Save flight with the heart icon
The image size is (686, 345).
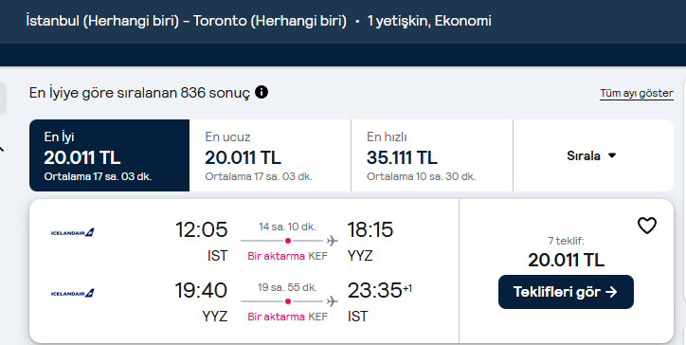pos(646,226)
